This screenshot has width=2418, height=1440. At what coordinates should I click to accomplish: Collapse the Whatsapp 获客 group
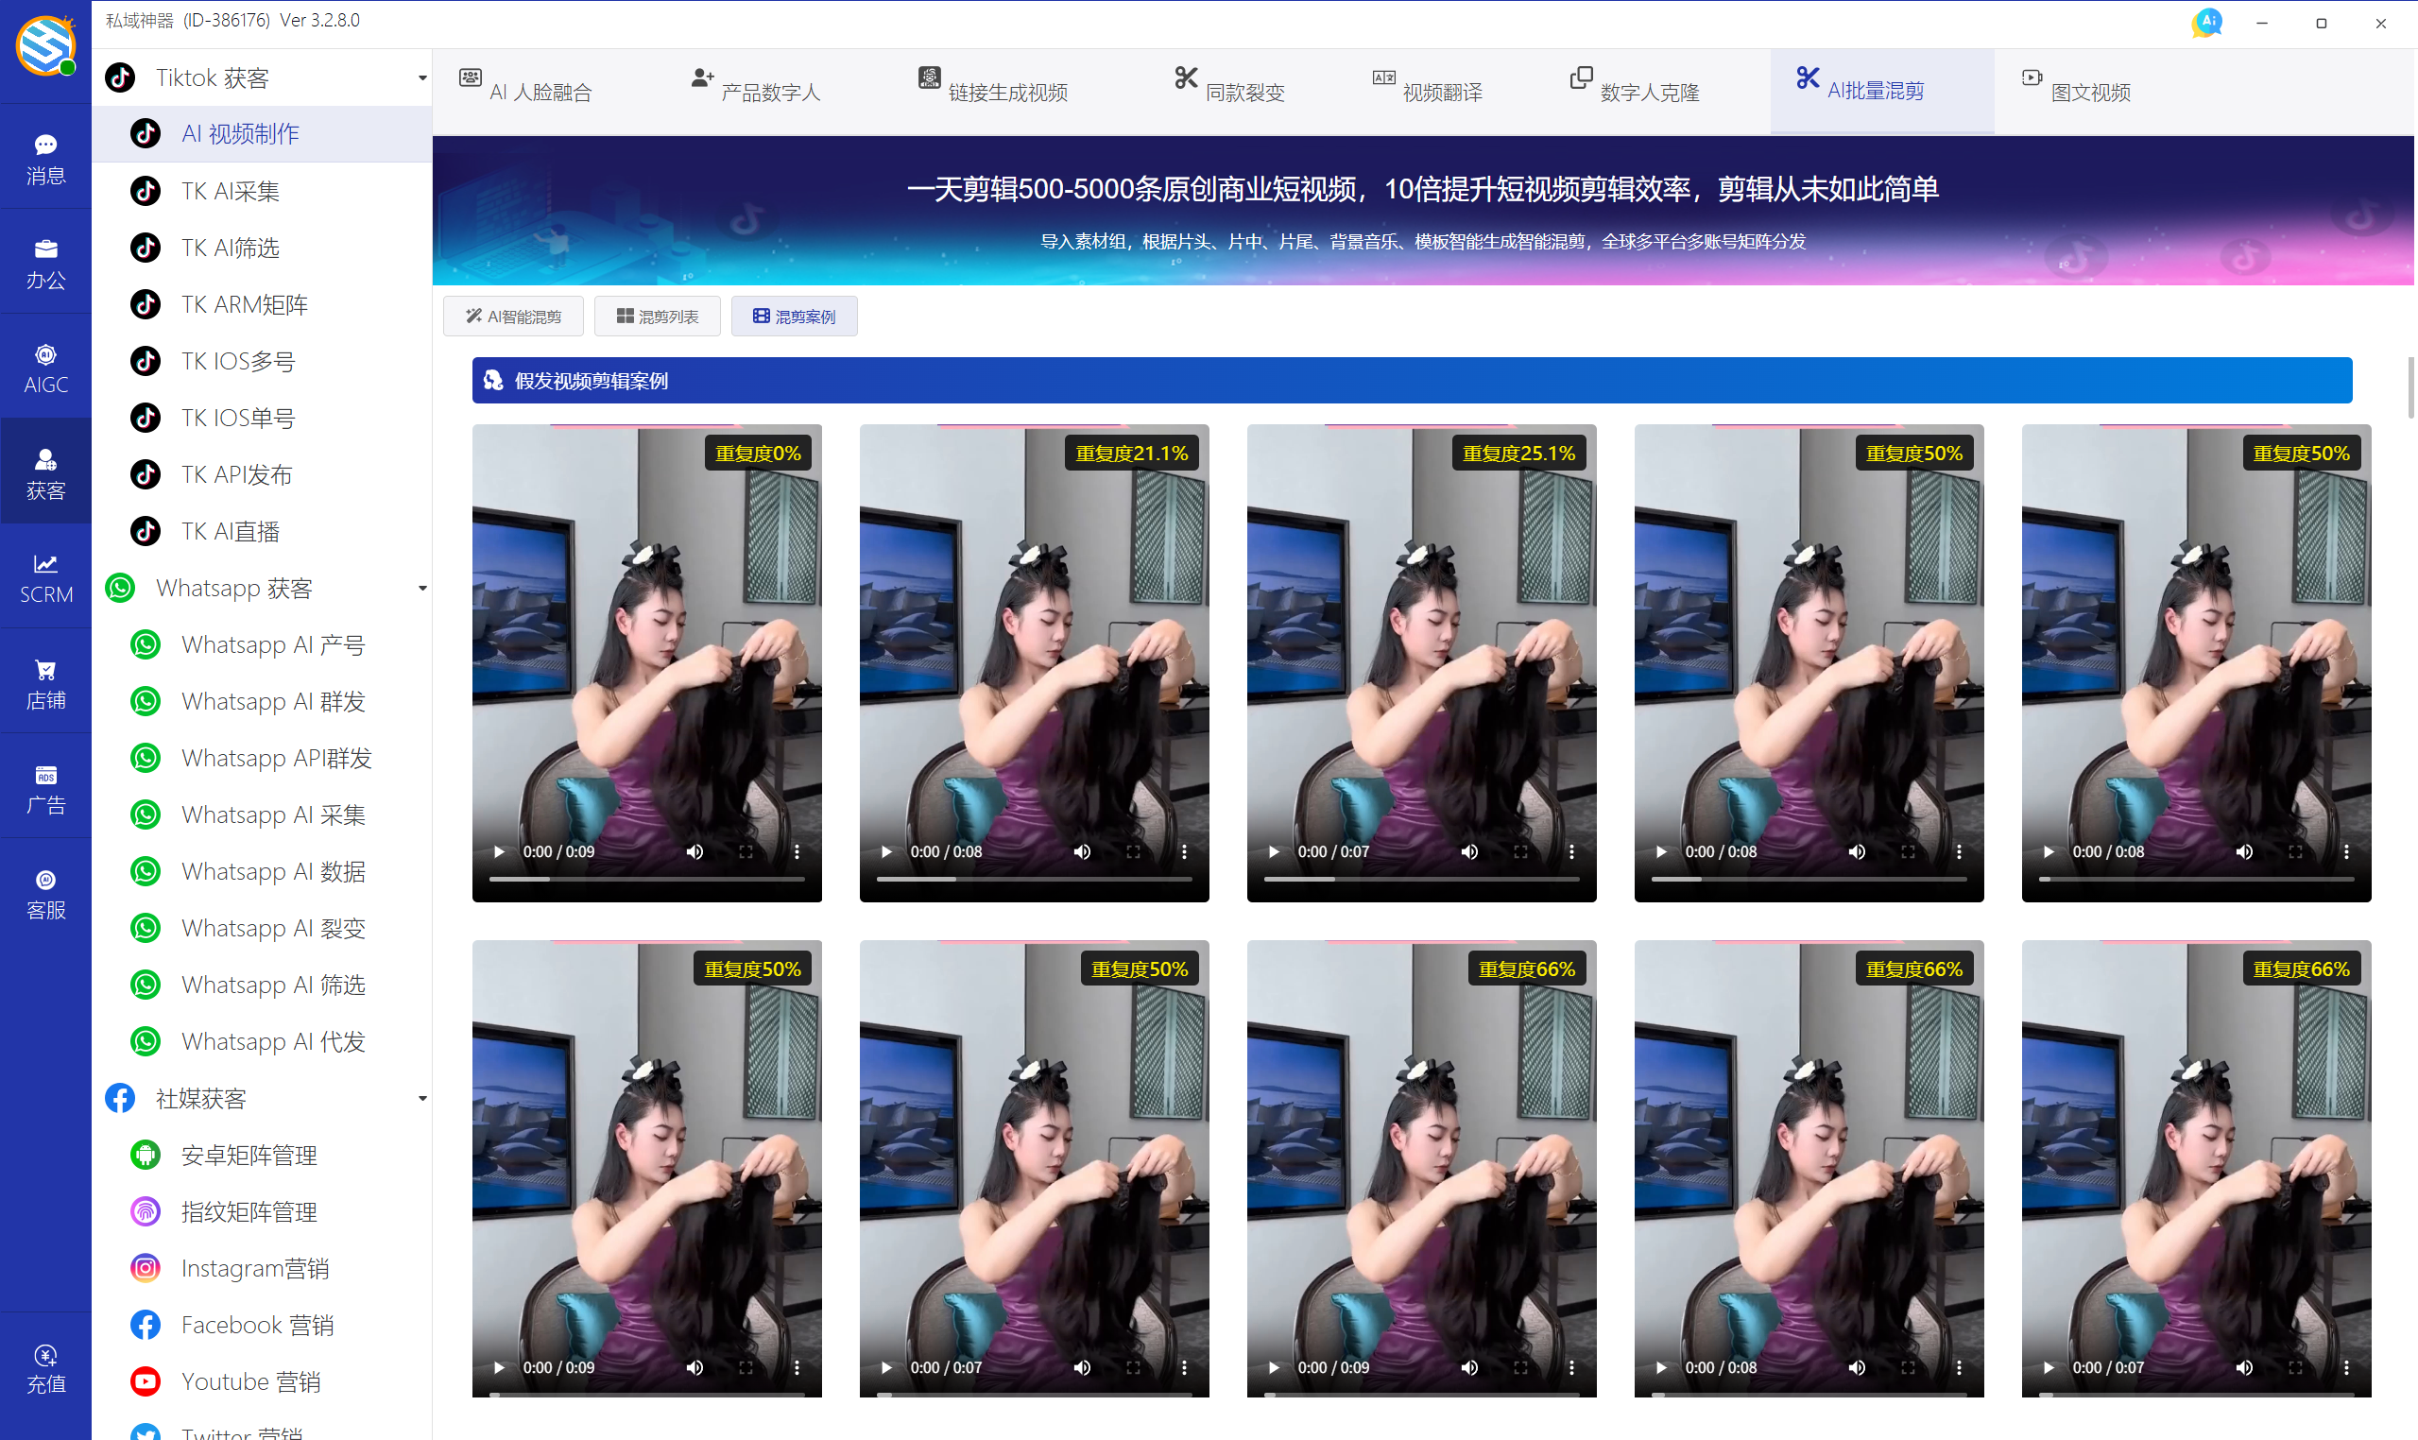point(422,588)
